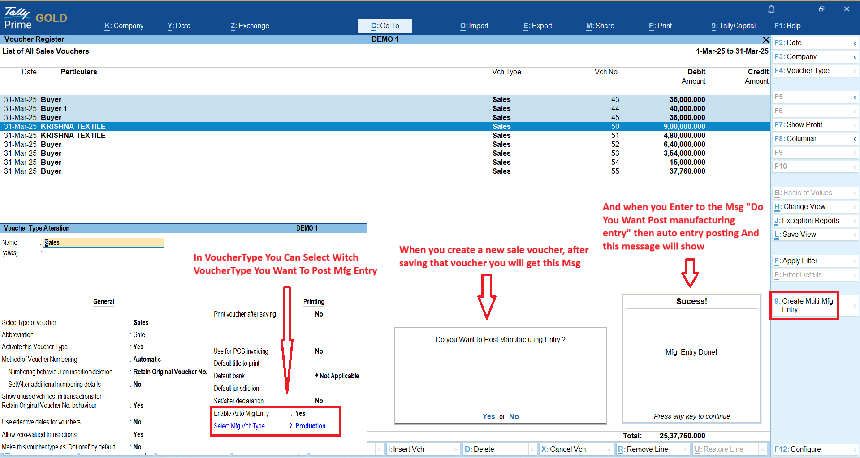Open the Company top menu
Screen dimensions: 860x458
[124, 26]
